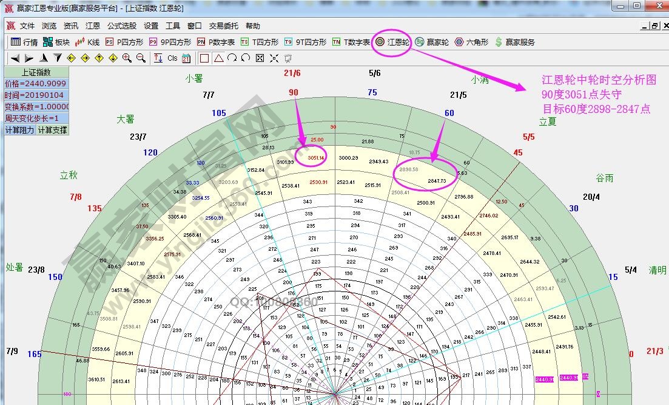Viewport: 669px width, 405px height.
Task: Select the triangle drawing tool
Action: click(x=218, y=58)
